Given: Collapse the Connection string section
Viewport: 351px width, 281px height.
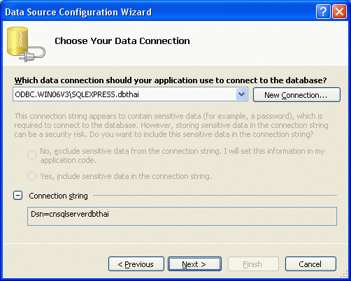Looking at the screenshot, I should [18, 196].
